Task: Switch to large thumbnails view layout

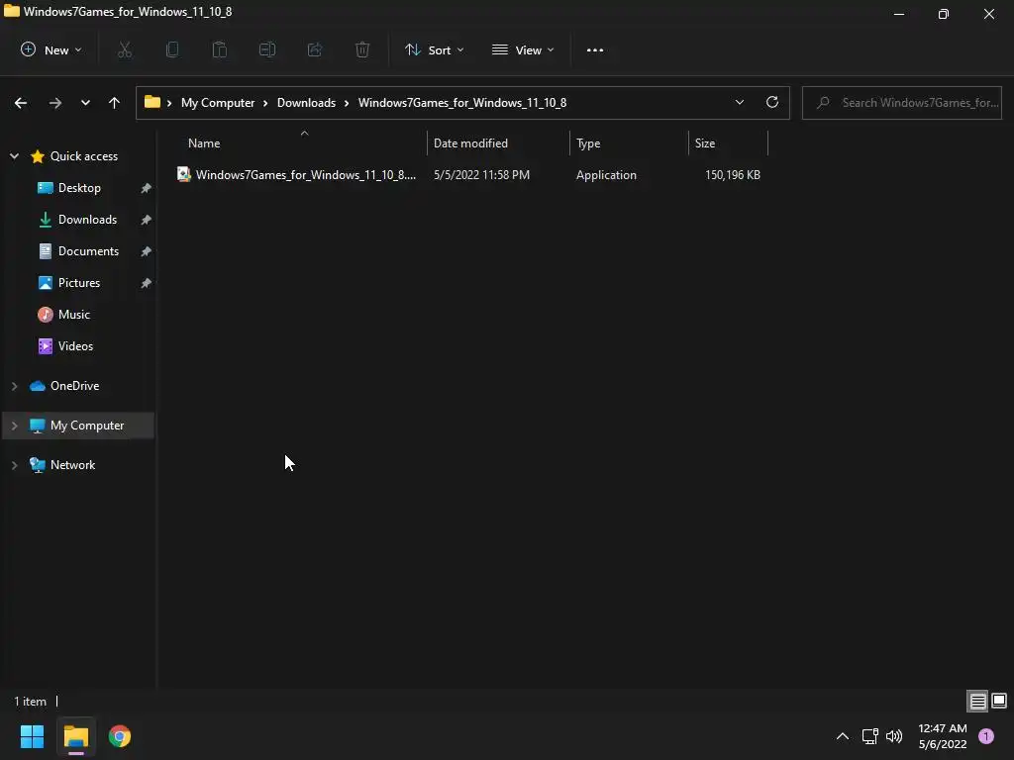Action: tap(999, 701)
